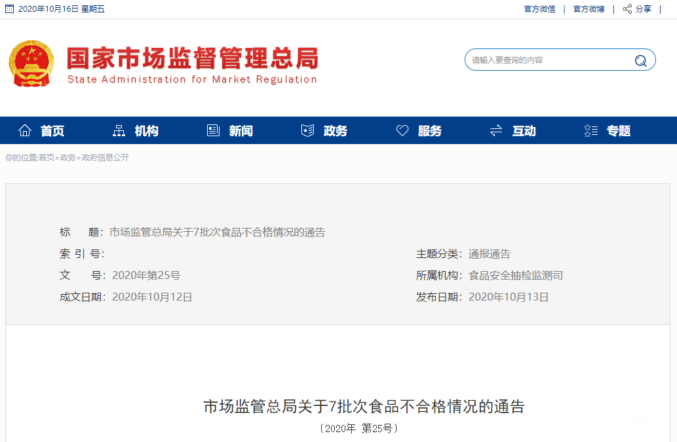Click the star badge icon beside 政务
Viewport: 677px width, 442px height.
(307, 130)
